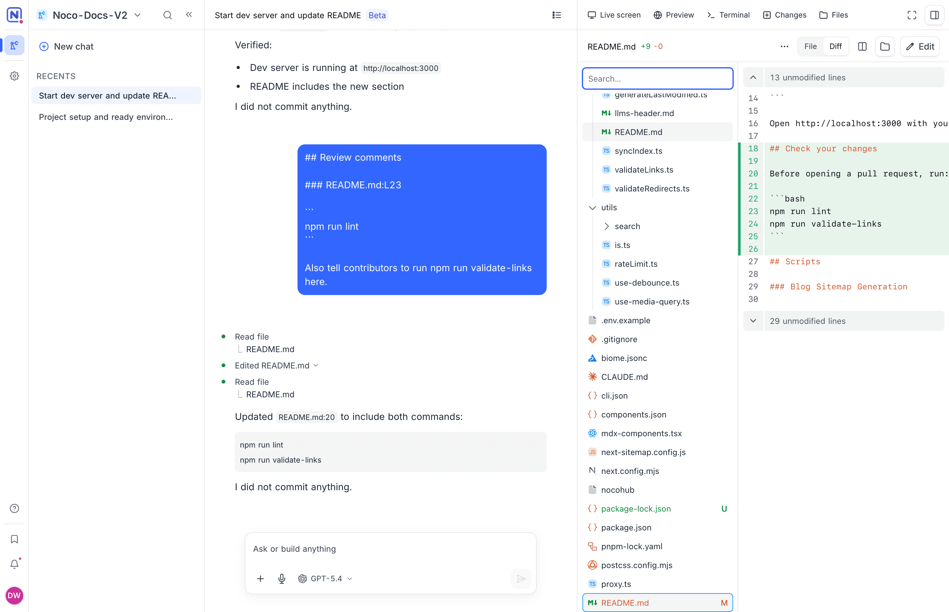The width and height of the screenshot is (949, 612).
Task: Open the Changes tab
Action: point(785,15)
